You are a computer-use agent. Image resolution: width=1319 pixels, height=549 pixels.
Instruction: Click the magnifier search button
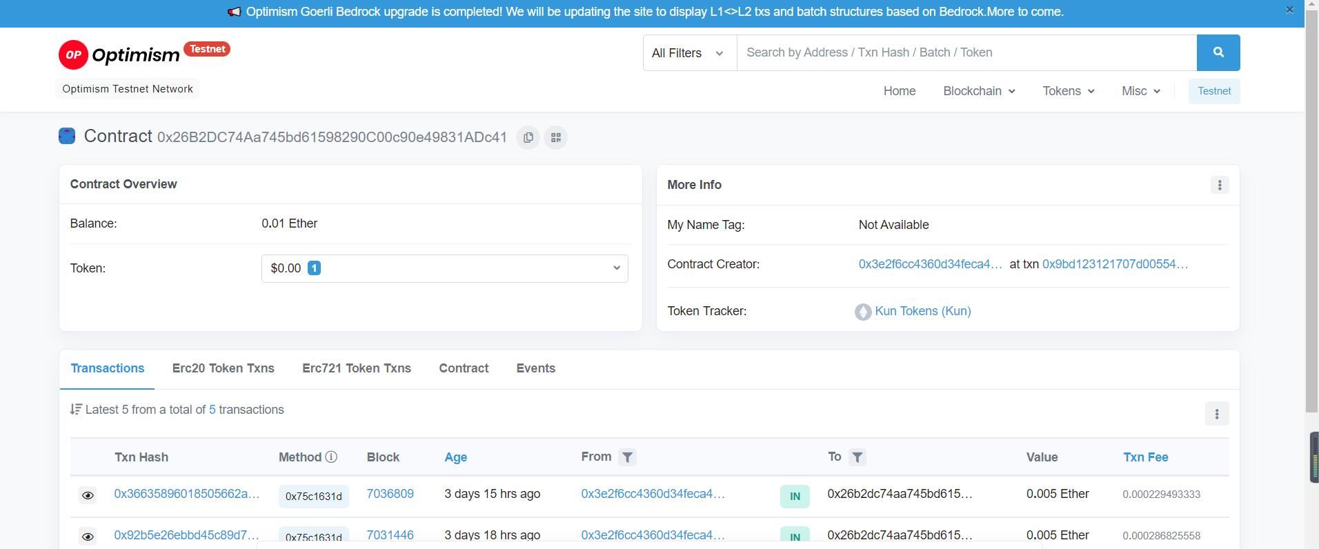coord(1218,52)
